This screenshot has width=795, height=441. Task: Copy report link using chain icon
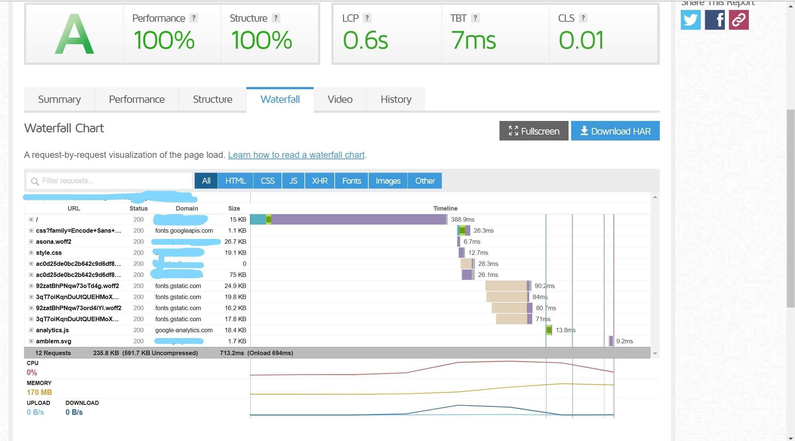pyautogui.click(x=738, y=20)
